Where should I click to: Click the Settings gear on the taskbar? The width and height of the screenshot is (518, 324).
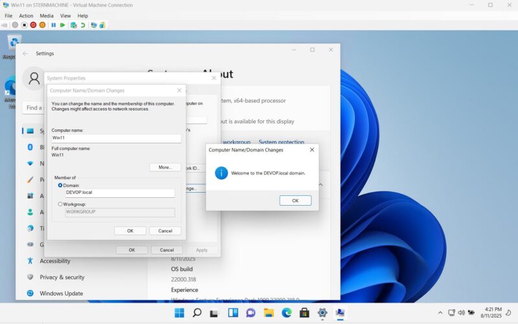click(x=322, y=312)
